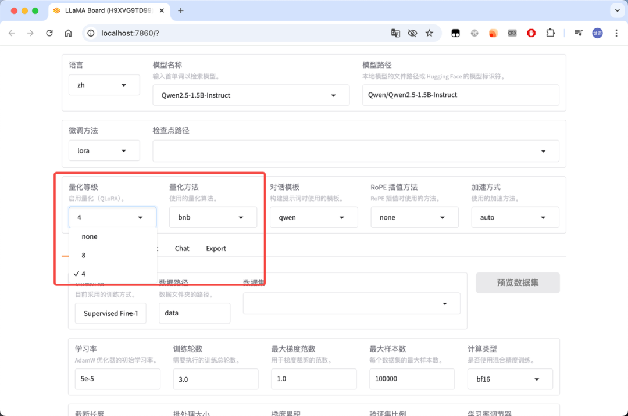Click the max gradient norm 1.0 field
This screenshot has width=628, height=416.
point(314,379)
